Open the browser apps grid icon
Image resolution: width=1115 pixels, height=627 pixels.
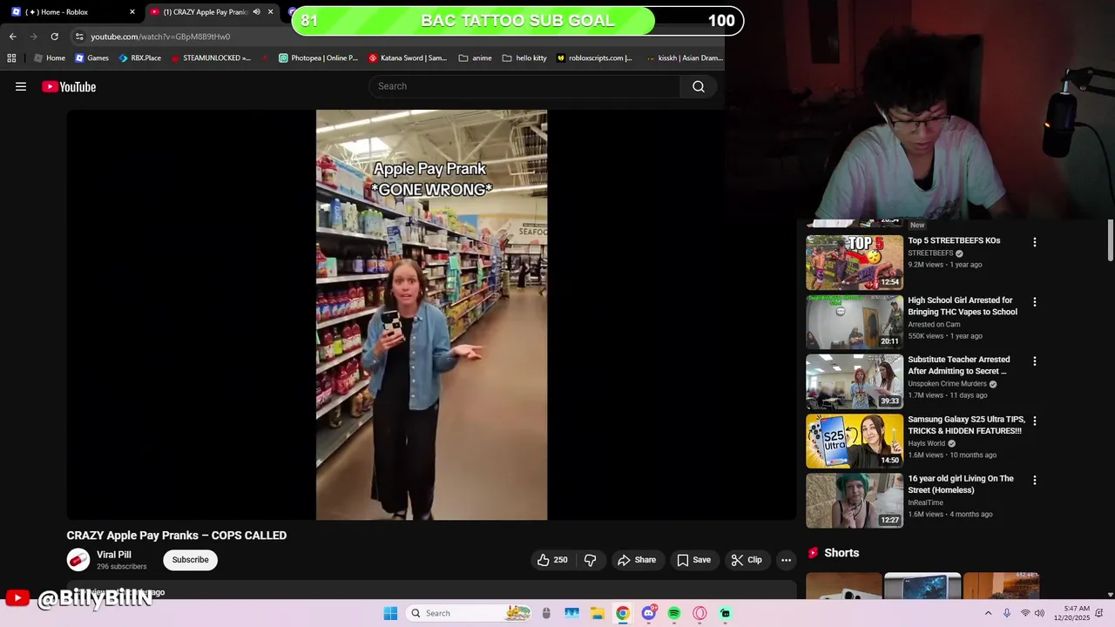pyautogui.click(x=11, y=58)
